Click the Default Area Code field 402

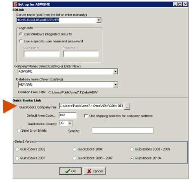pyautogui.click(x=68, y=115)
